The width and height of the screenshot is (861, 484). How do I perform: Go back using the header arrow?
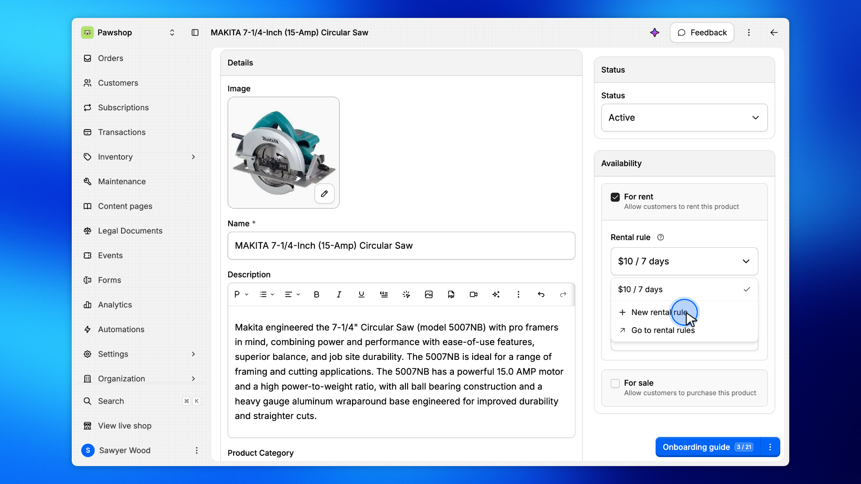774,32
